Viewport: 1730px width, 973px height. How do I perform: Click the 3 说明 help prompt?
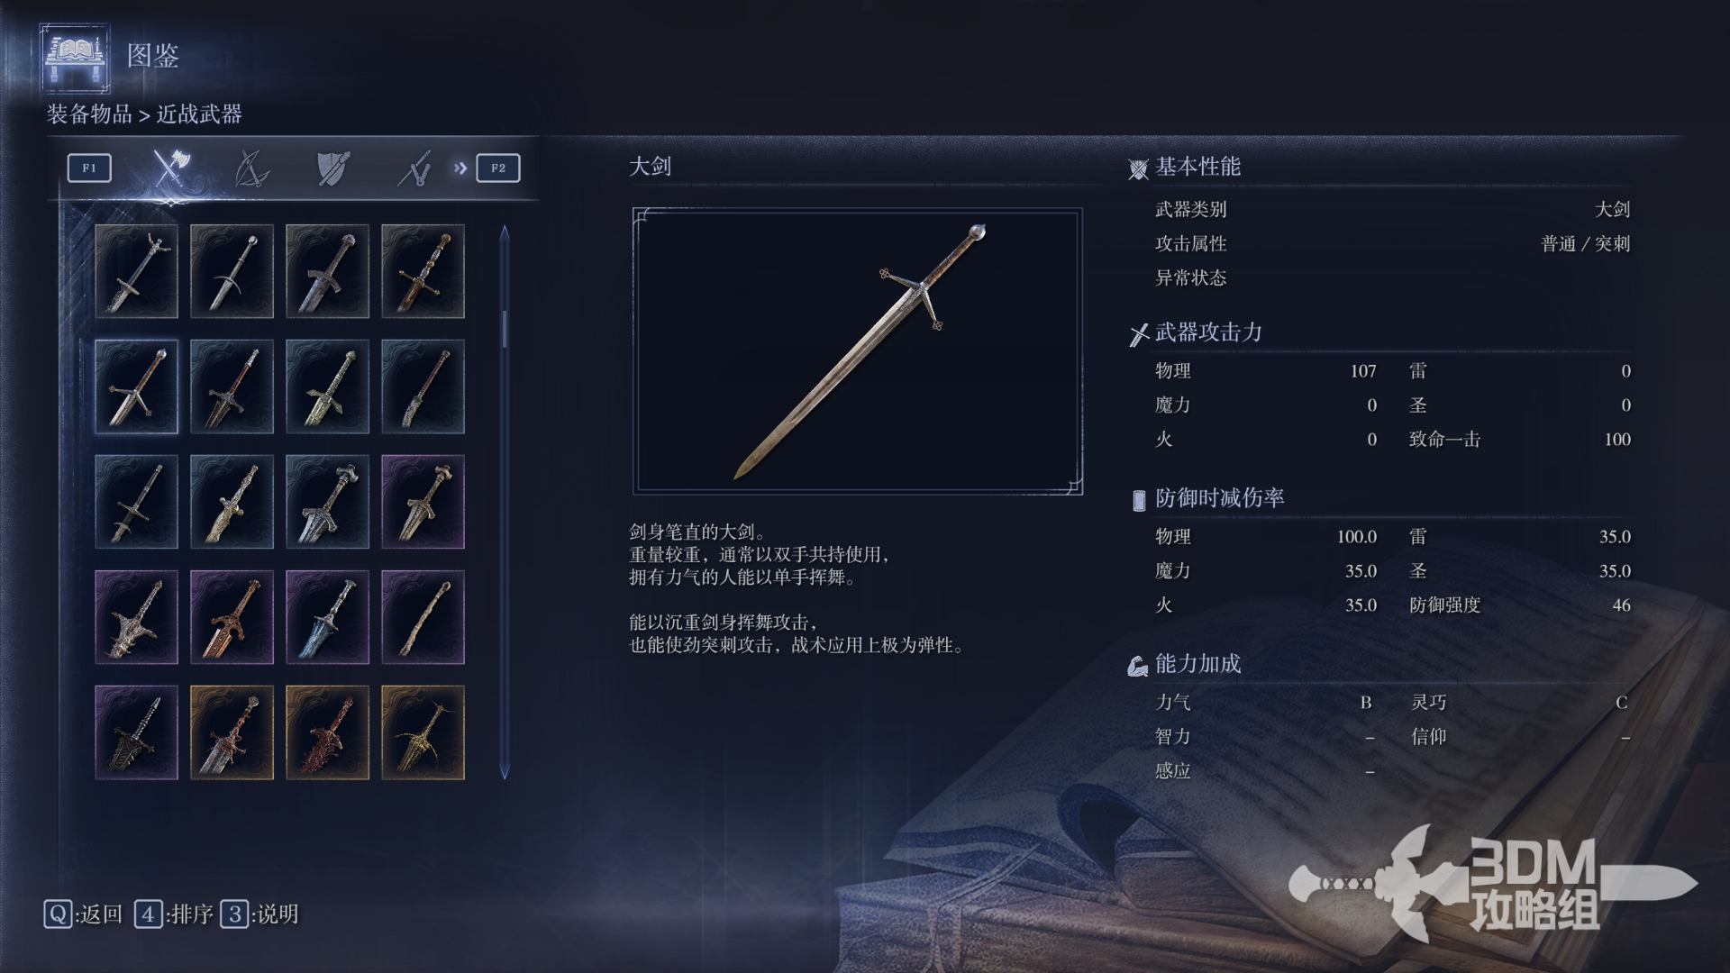pos(259,914)
